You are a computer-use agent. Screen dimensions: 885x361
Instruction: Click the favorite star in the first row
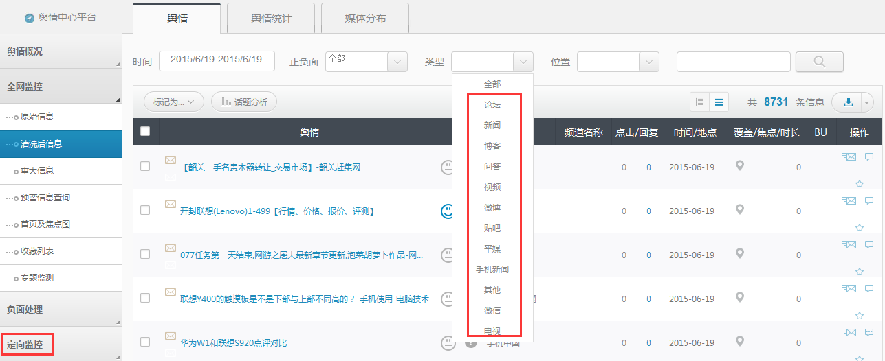859,183
